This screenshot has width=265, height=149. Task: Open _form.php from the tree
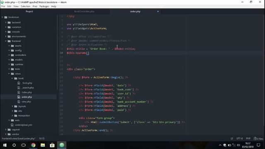click(27, 83)
